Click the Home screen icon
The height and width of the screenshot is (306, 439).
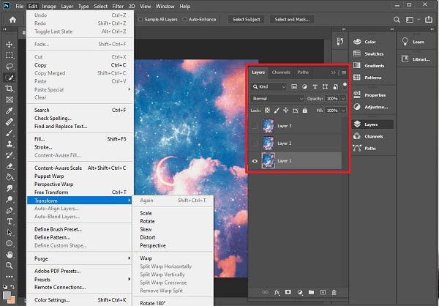click(x=12, y=19)
